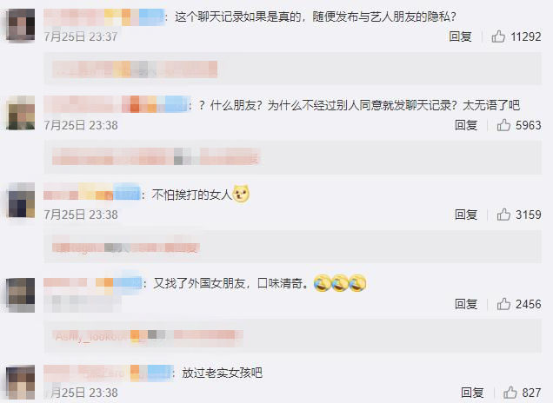Open first commenter's avatar
The image size is (553, 403).
[21, 25]
